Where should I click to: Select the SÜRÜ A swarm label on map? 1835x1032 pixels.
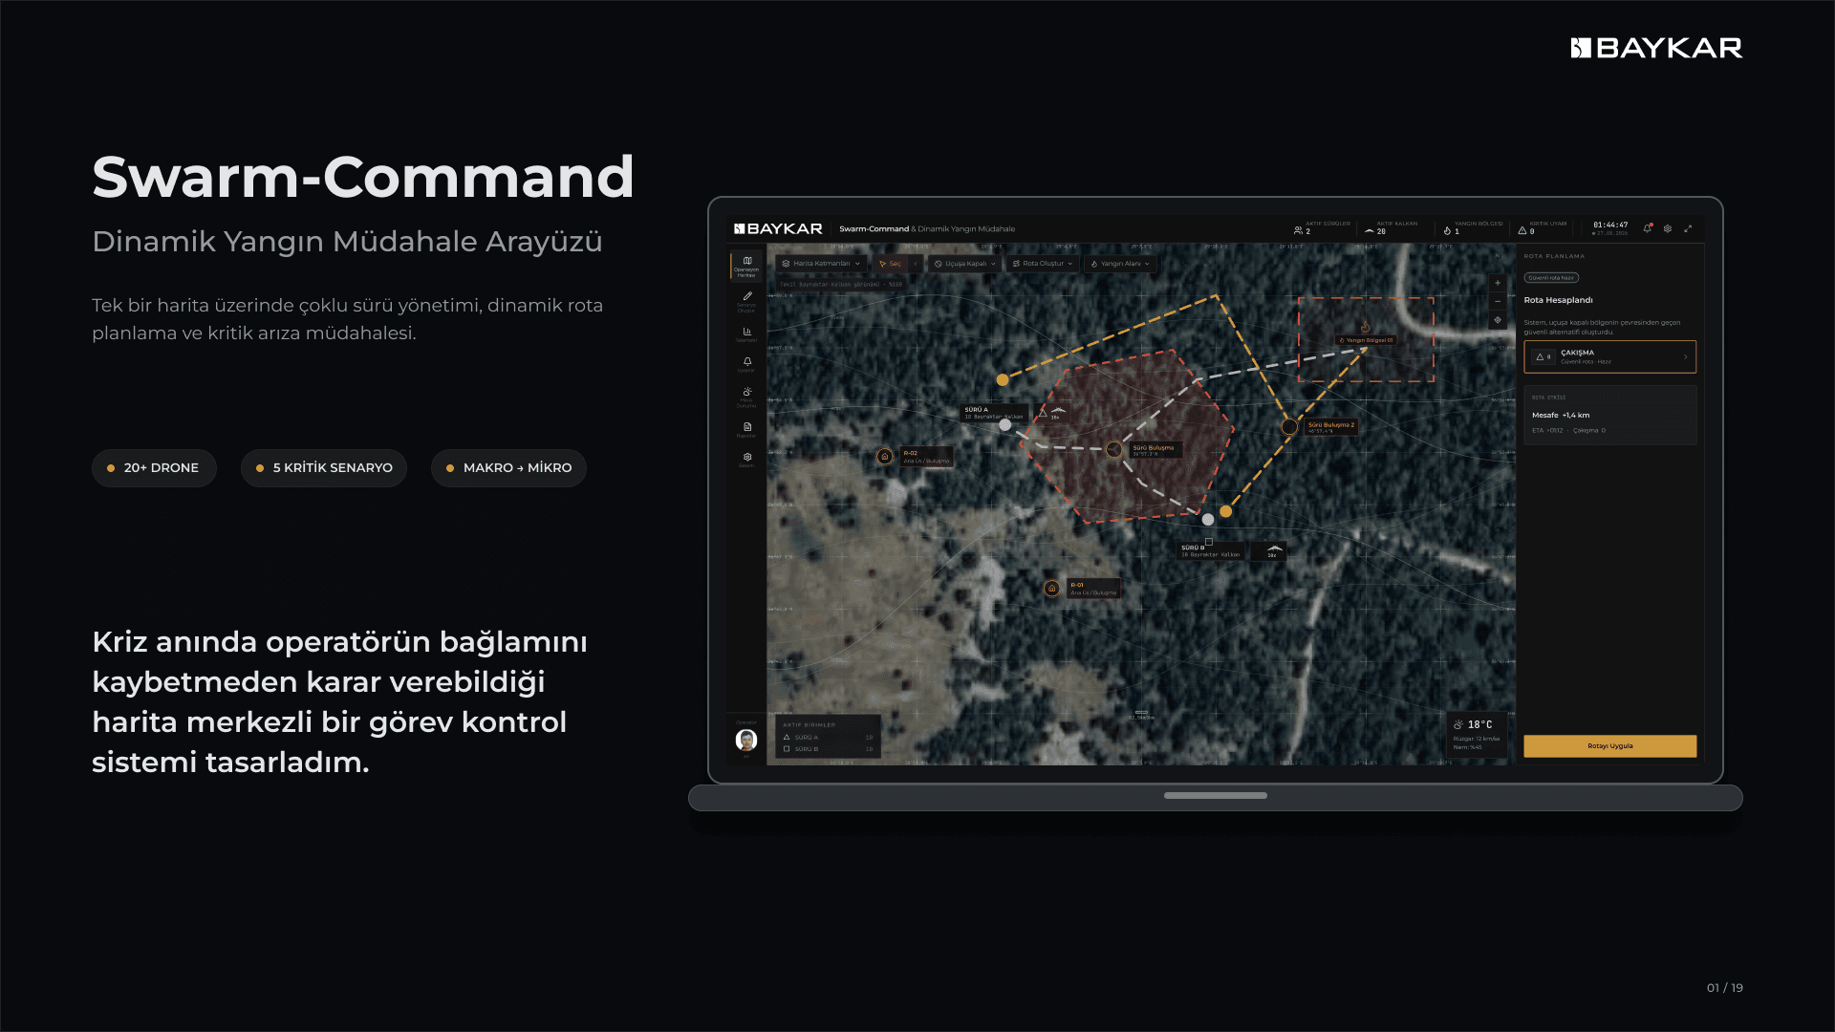(993, 413)
